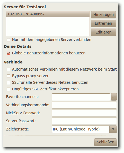Open Zeichensatz dropdown arrow
This screenshot has height=153, width=124.
point(113,129)
